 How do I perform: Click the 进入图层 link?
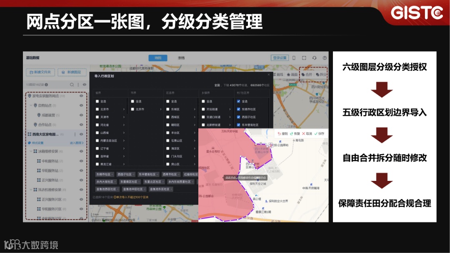coord(77,143)
